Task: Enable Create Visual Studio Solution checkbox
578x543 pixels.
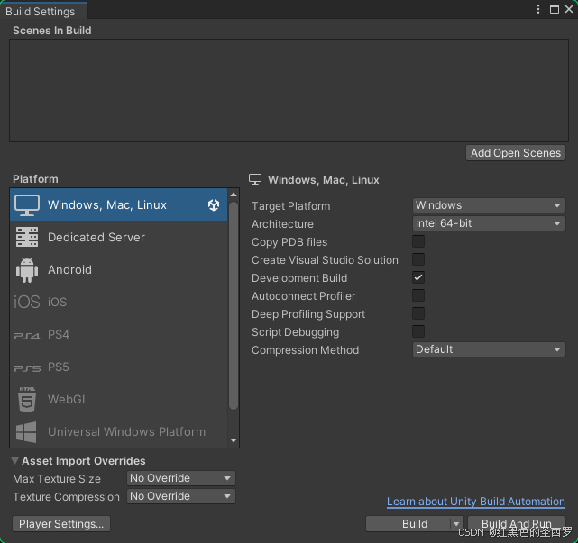Action: (418, 260)
